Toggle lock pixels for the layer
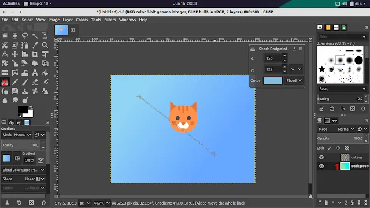Screen dimensions: 370x208 coord(330,148)
